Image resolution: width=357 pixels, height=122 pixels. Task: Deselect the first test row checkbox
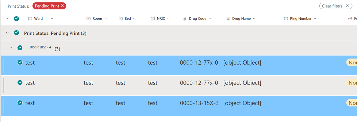[20, 62]
